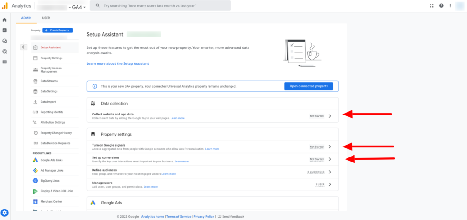Click Not Started badge on Google signals row

click(x=317, y=147)
